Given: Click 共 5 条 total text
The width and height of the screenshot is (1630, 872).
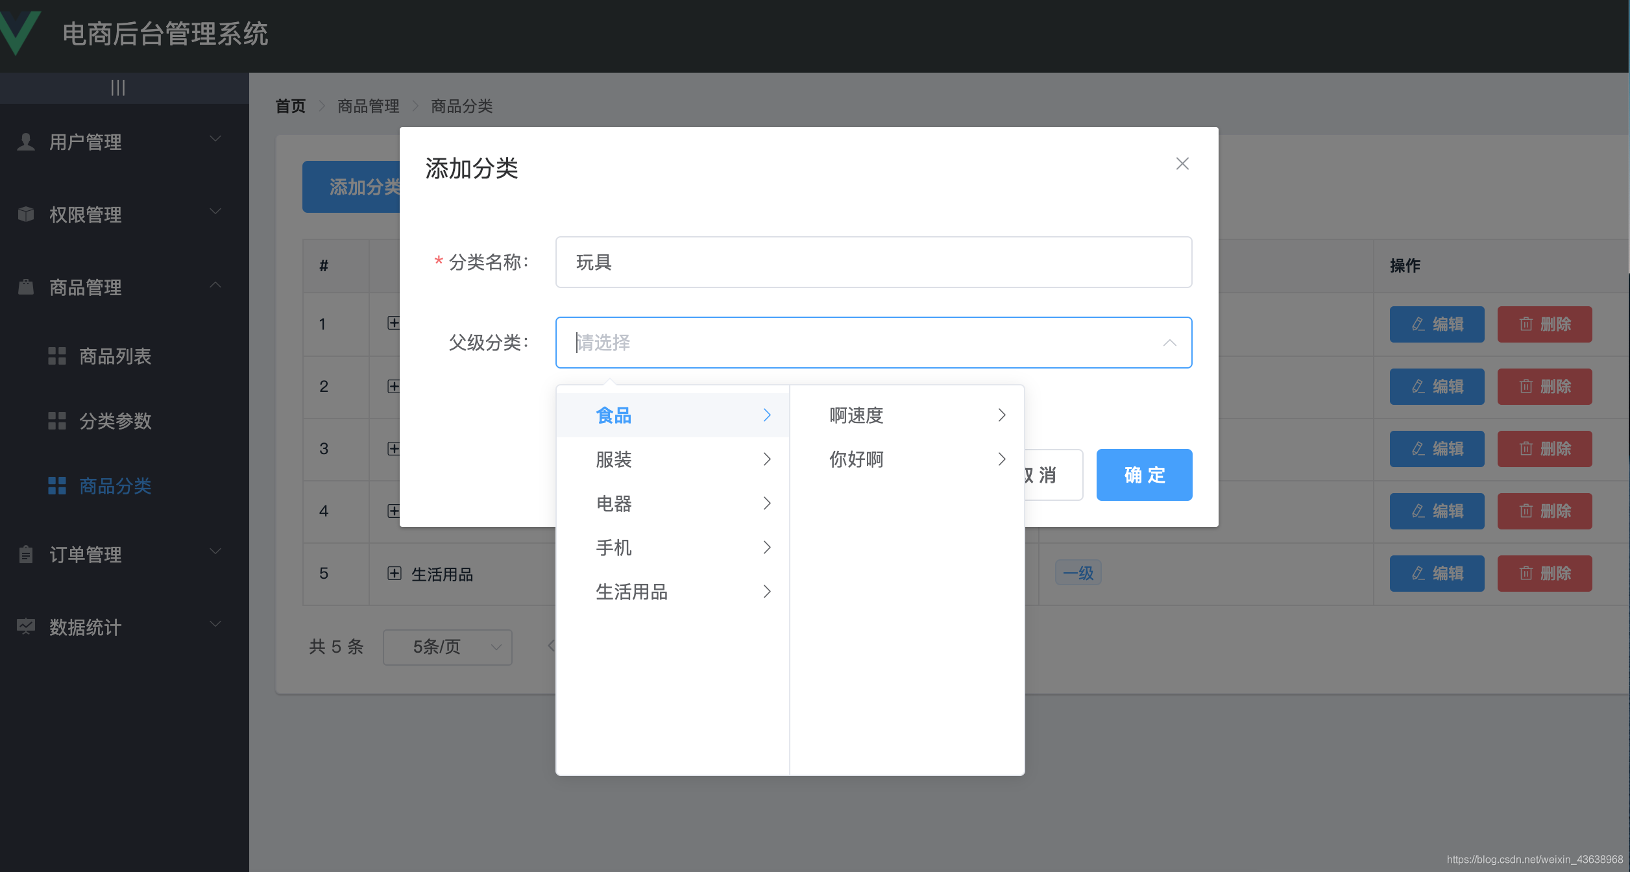Looking at the screenshot, I should (336, 647).
